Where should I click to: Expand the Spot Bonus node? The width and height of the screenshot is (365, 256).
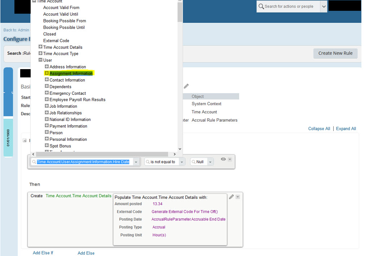[x=47, y=146]
